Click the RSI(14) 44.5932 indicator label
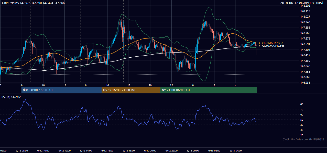This screenshot has width=327, height=153. (11, 97)
